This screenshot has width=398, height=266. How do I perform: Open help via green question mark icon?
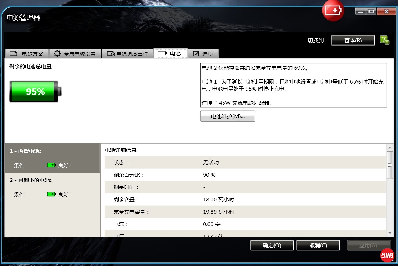[x=384, y=40]
